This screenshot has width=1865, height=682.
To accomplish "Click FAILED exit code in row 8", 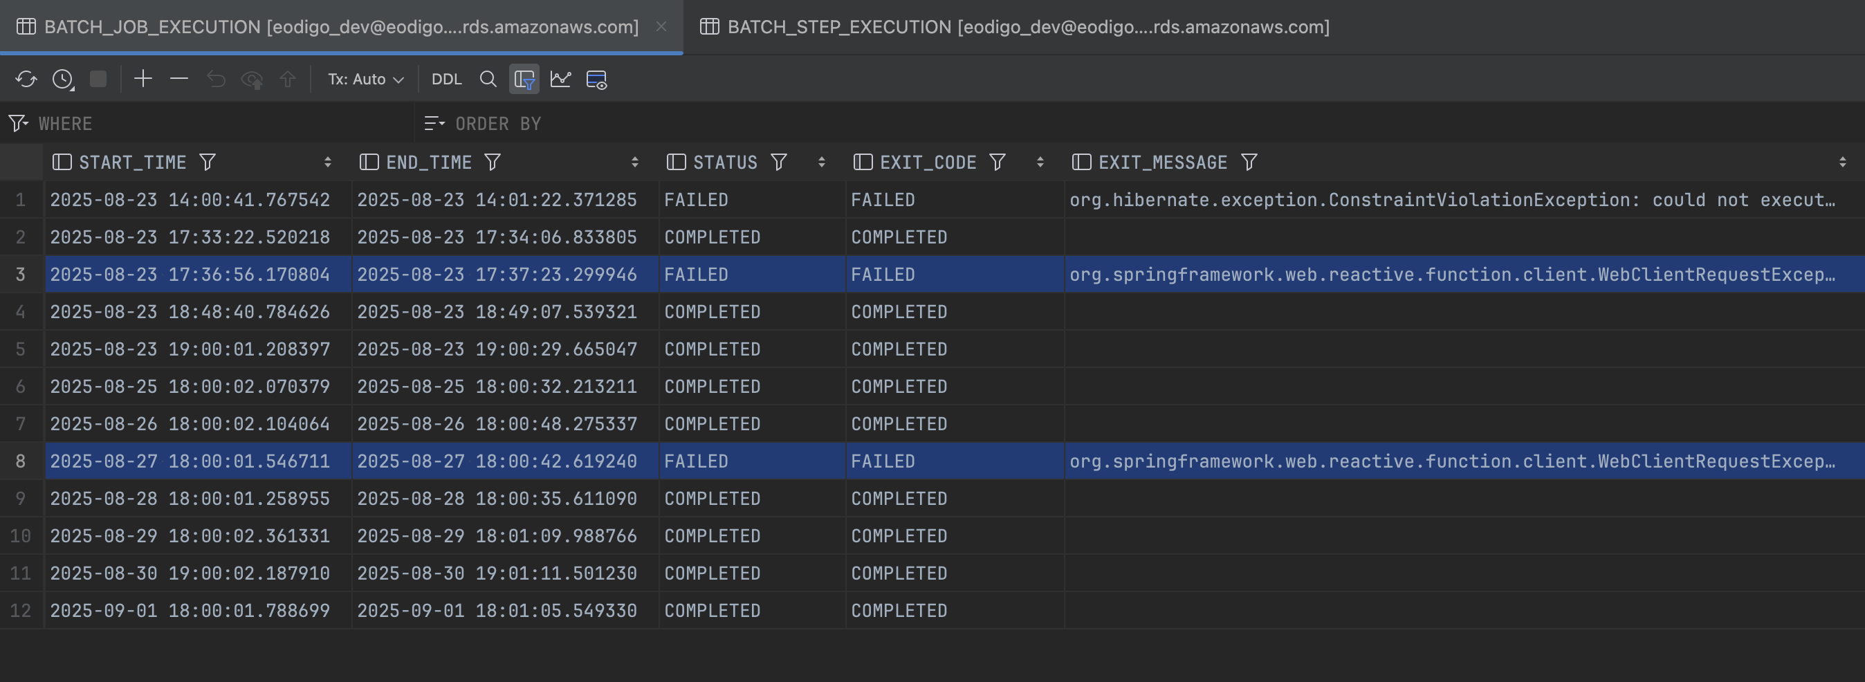I will [x=955, y=461].
